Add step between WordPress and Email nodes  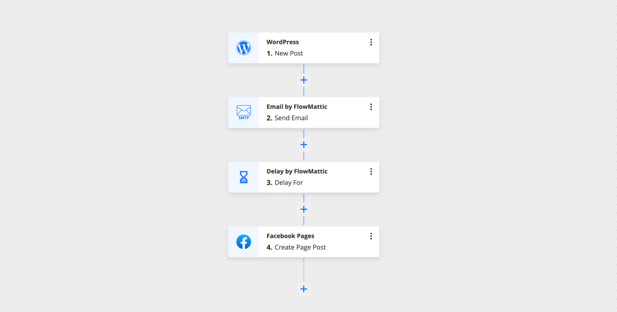coord(304,80)
